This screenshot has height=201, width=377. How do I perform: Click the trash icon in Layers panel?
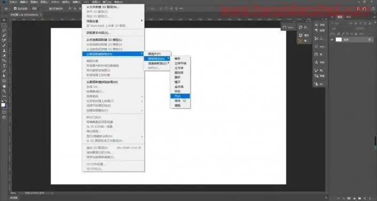click(x=370, y=198)
